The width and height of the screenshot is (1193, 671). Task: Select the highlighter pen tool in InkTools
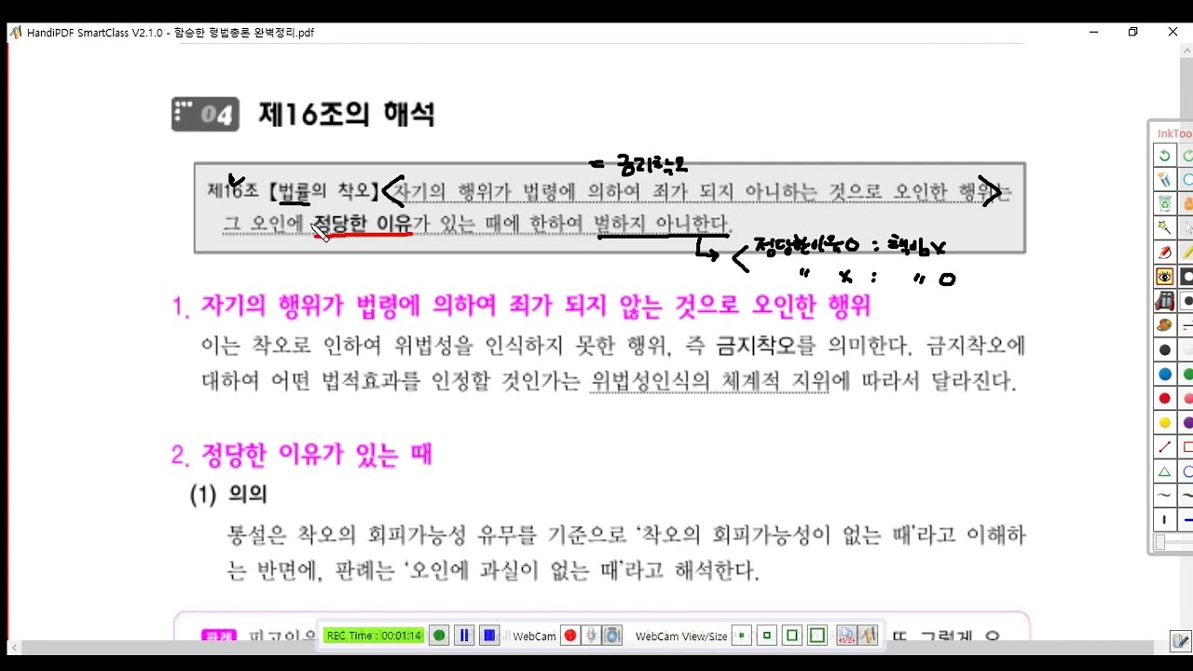click(1164, 179)
